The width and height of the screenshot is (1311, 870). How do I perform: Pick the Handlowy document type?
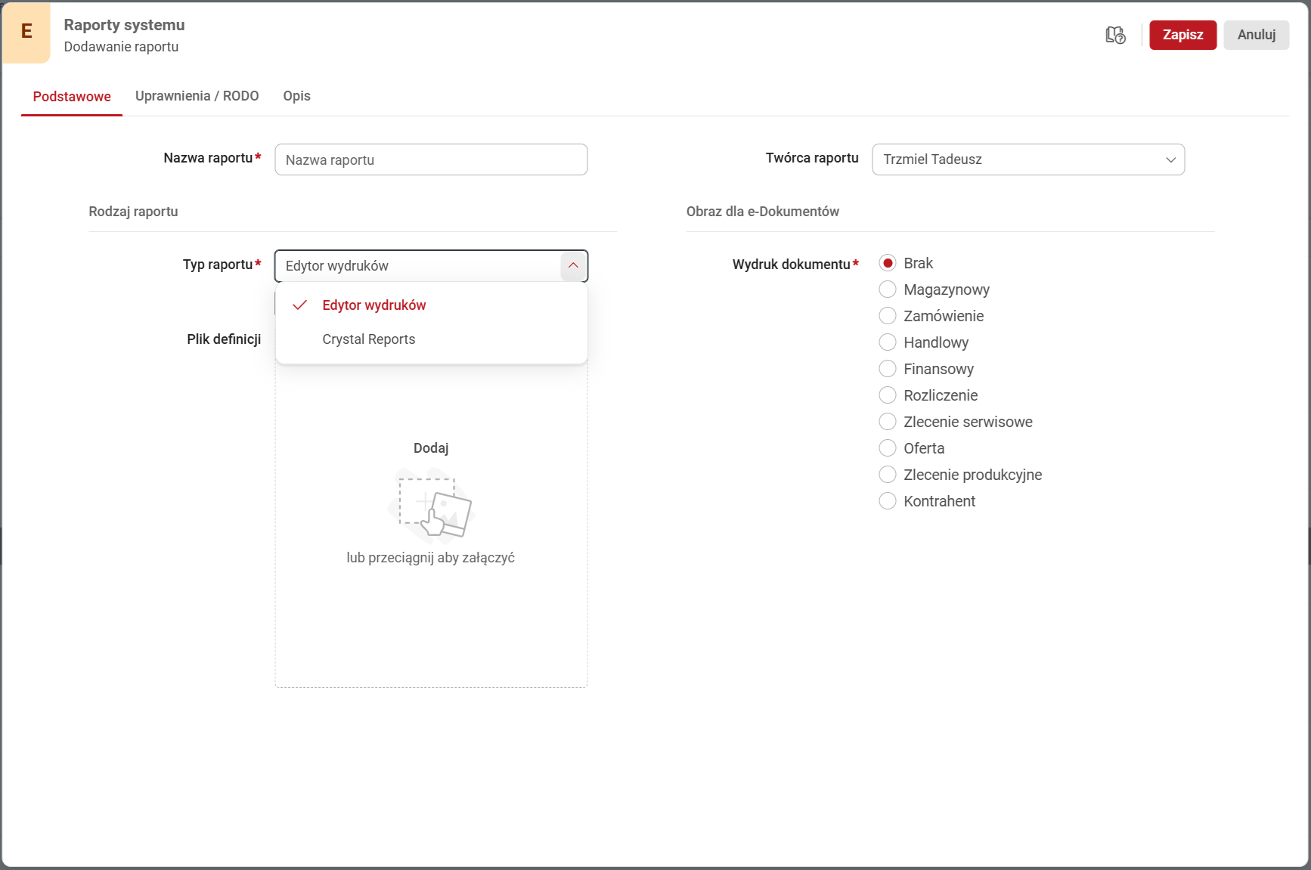(888, 342)
